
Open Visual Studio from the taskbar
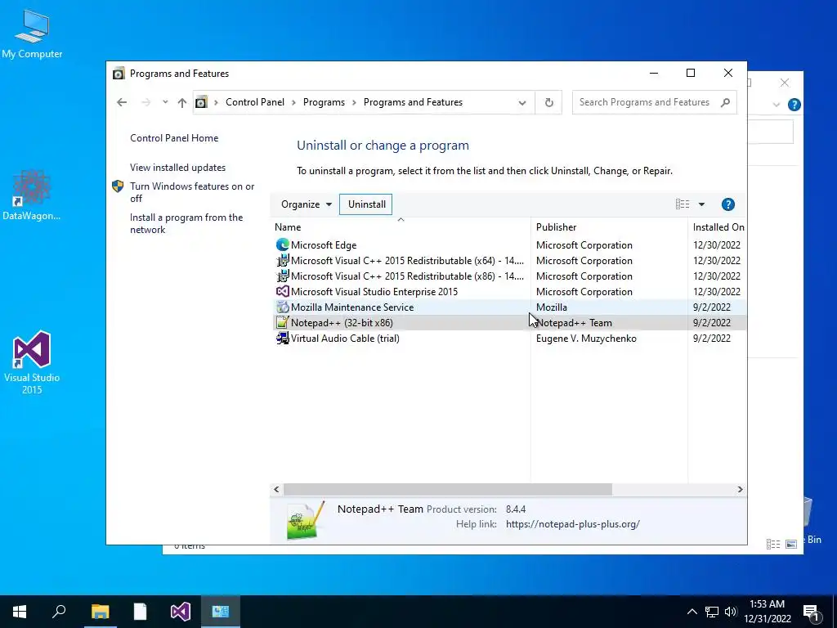pos(181,612)
